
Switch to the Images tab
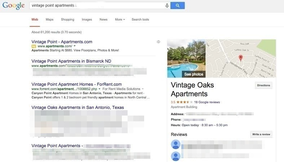87,19
